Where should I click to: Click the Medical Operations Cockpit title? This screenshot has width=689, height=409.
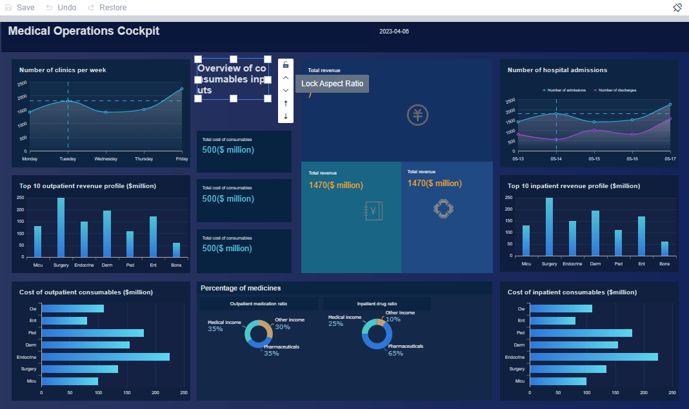click(83, 31)
